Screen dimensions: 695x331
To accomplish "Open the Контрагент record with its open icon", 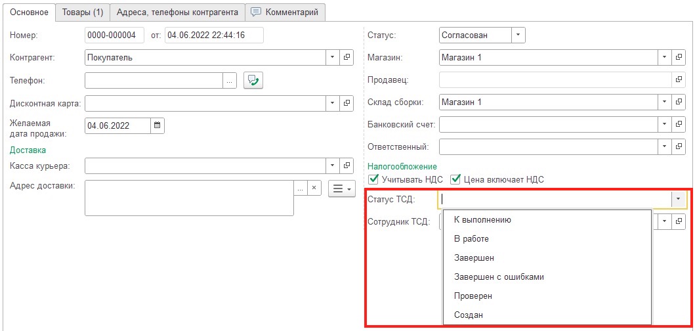I will point(347,57).
